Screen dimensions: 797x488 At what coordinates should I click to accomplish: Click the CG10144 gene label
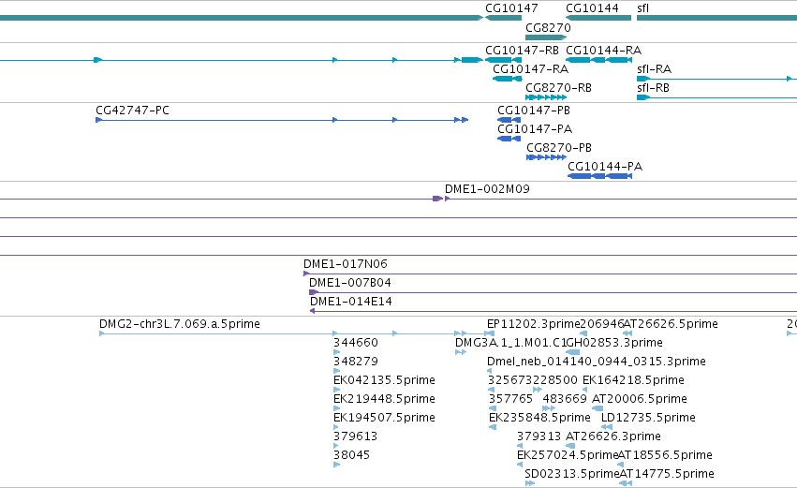tap(592, 8)
